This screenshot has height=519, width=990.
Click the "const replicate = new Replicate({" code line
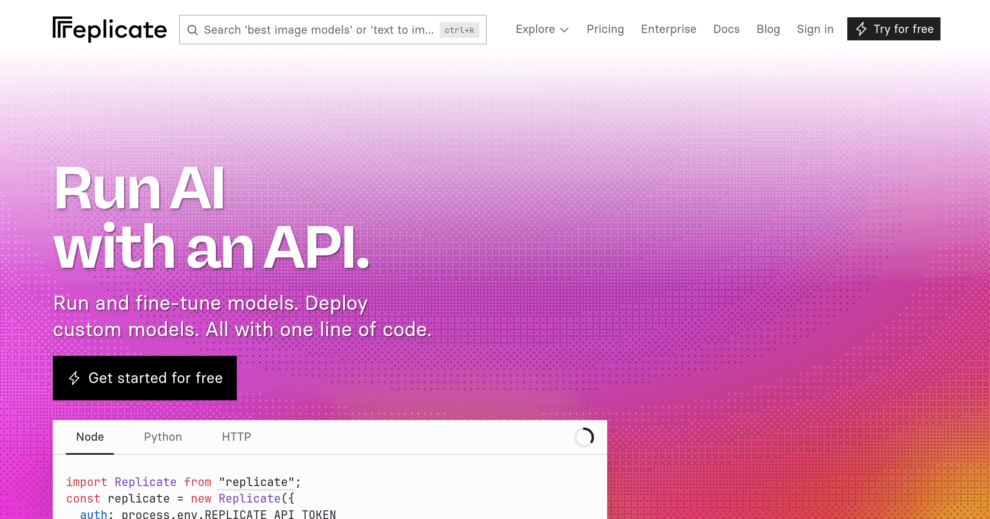180,499
